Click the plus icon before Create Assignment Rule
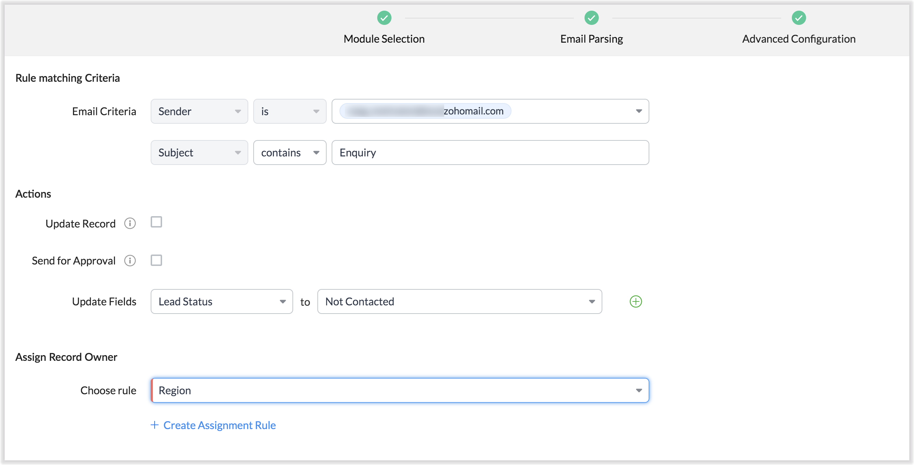Image resolution: width=914 pixels, height=465 pixels. pos(154,425)
